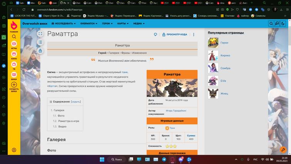Switch to the Герой subpage tab
291x164 pixels.
click(x=102, y=53)
